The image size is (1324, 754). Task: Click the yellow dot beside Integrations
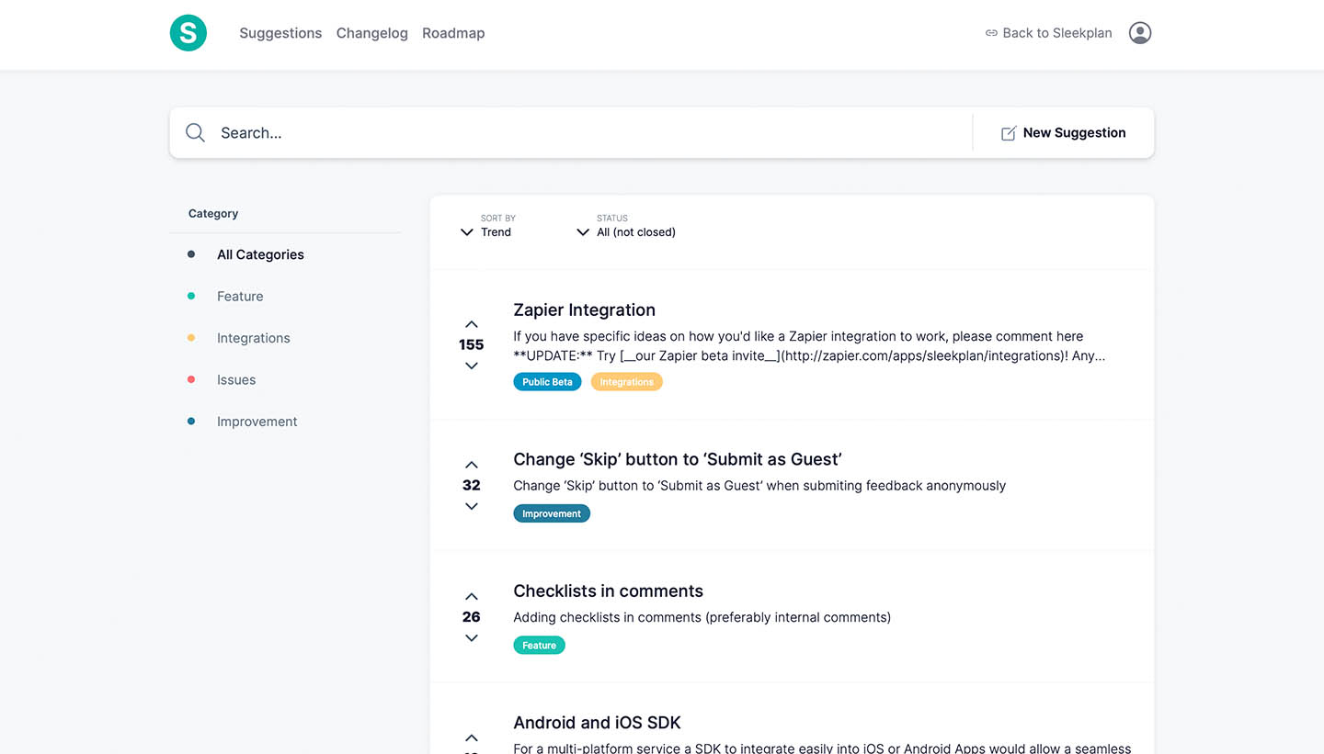click(x=191, y=338)
